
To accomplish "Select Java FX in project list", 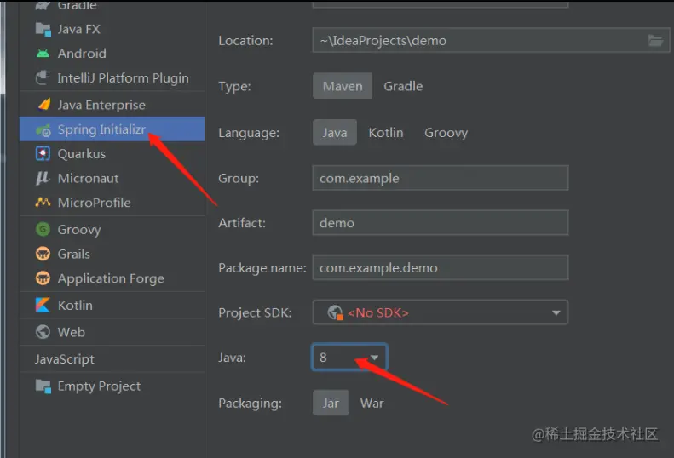I will pyautogui.click(x=112, y=29).
